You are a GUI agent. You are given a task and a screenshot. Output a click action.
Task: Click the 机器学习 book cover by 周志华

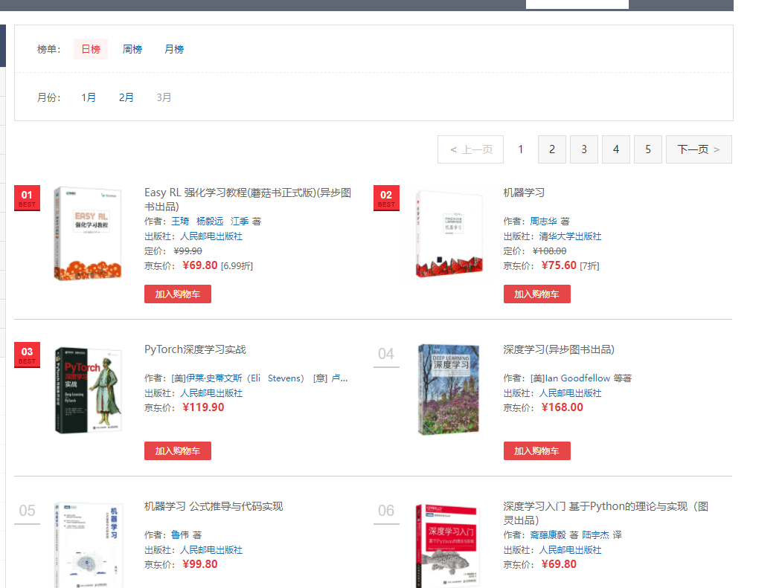tap(448, 233)
